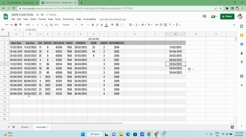The width and height of the screenshot is (246, 138).
Task: Increase decimal places
Action: (x=51, y=25)
